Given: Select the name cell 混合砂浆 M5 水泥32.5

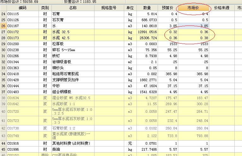Looking at the screenshot, I should 73,98.
